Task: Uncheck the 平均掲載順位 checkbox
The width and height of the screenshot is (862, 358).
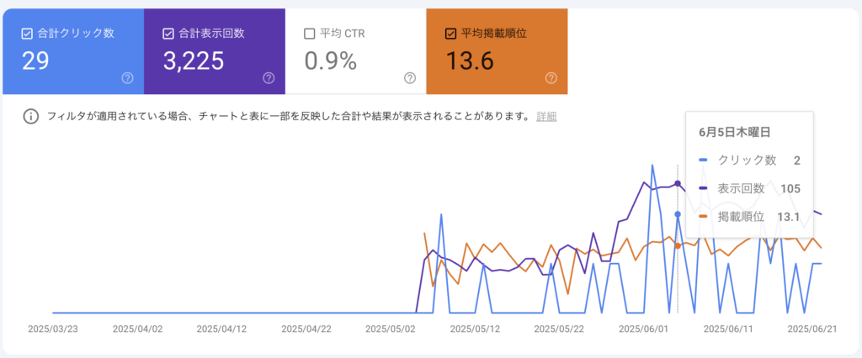Action: 450,34
